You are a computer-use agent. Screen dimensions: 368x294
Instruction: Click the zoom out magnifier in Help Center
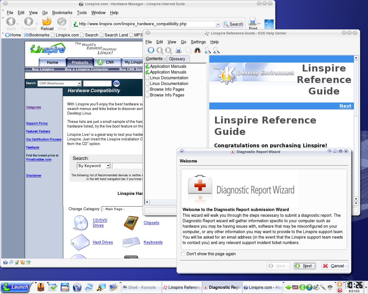pyautogui.click(x=216, y=51)
